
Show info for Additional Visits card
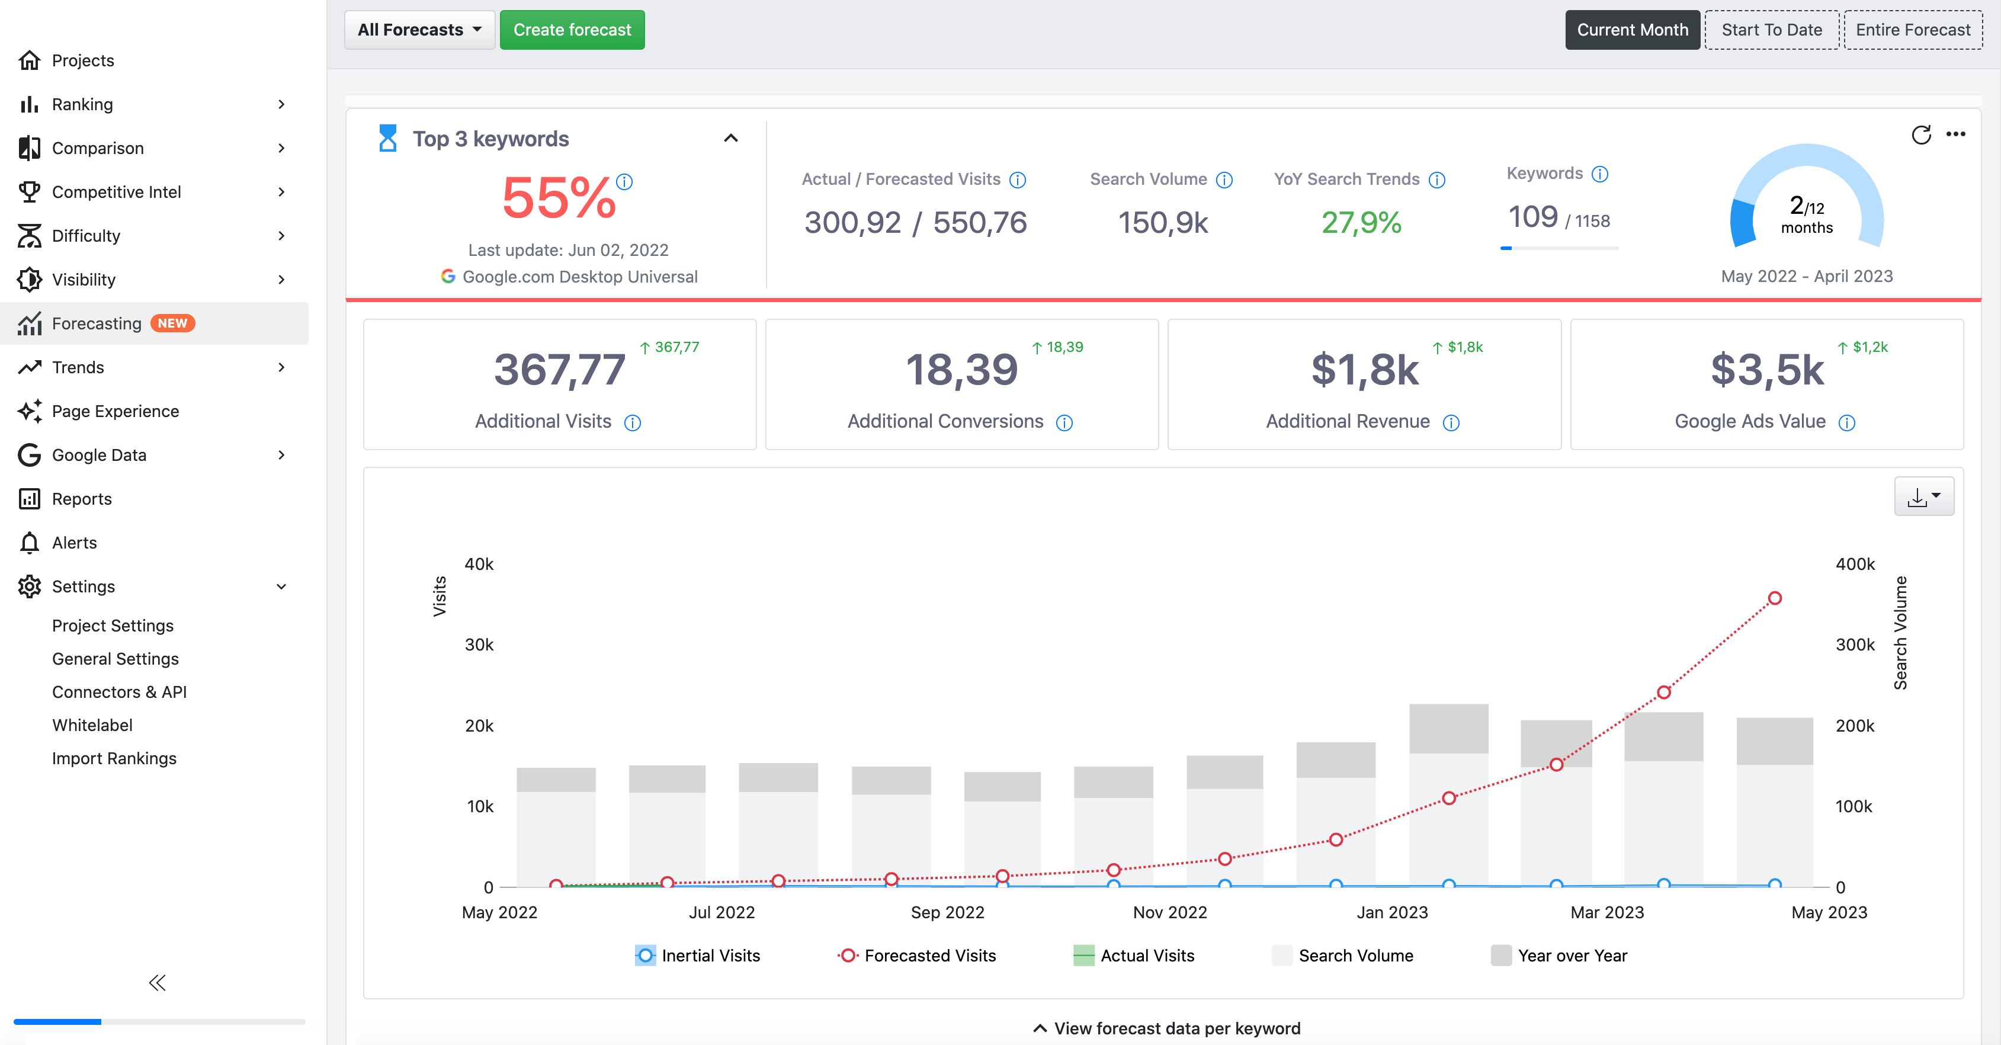point(632,422)
